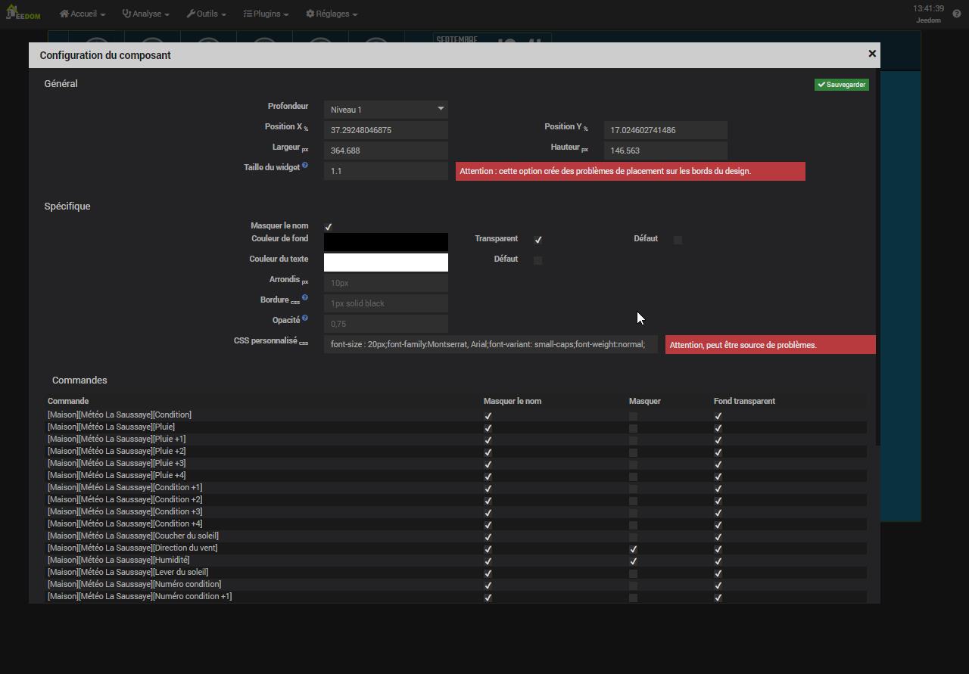Click the Jeedom user name top right
The height and width of the screenshot is (674, 969).
929,20
